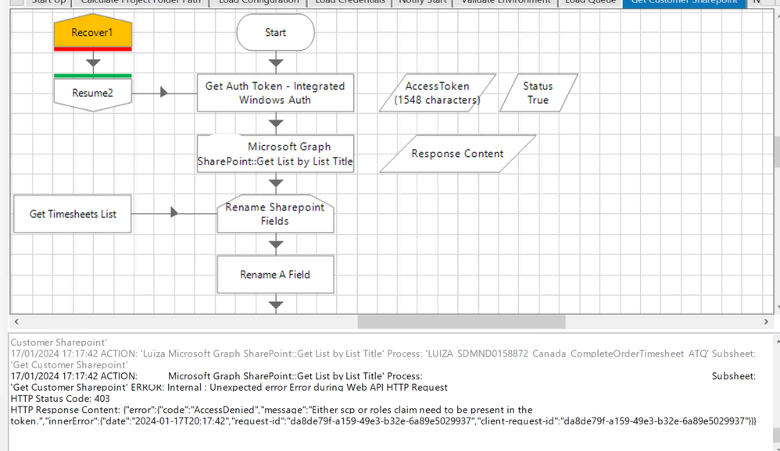Click the Start stage oval
This screenshot has height=451, width=780.
pyautogui.click(x=275, y=33)
